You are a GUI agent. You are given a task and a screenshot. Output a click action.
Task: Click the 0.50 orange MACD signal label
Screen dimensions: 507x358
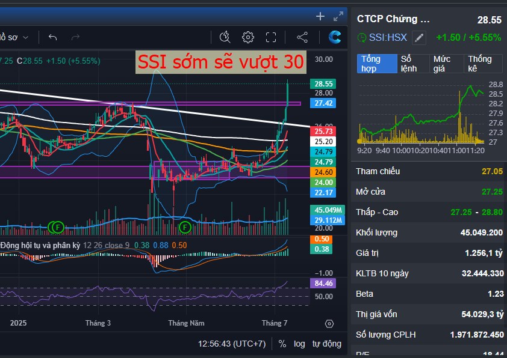(x=322, y=239)
